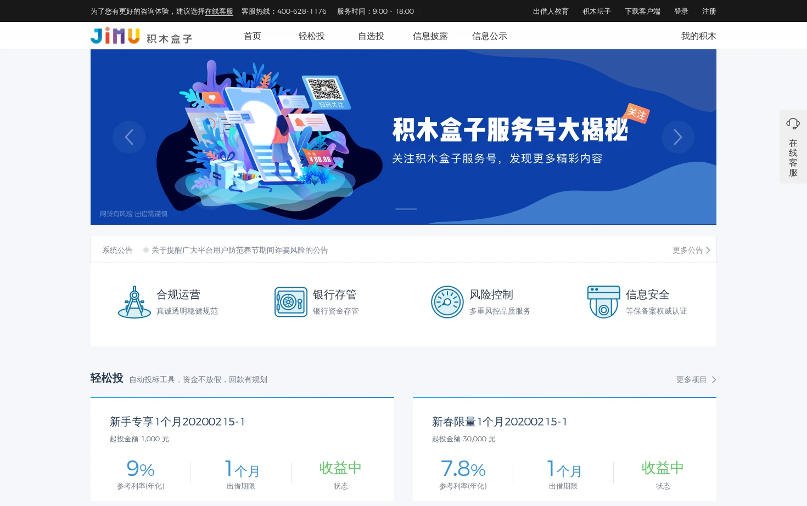Open the 信息披露 nav item
The image size is (807, 506).
pyautogui.click(x=430, y=36)
